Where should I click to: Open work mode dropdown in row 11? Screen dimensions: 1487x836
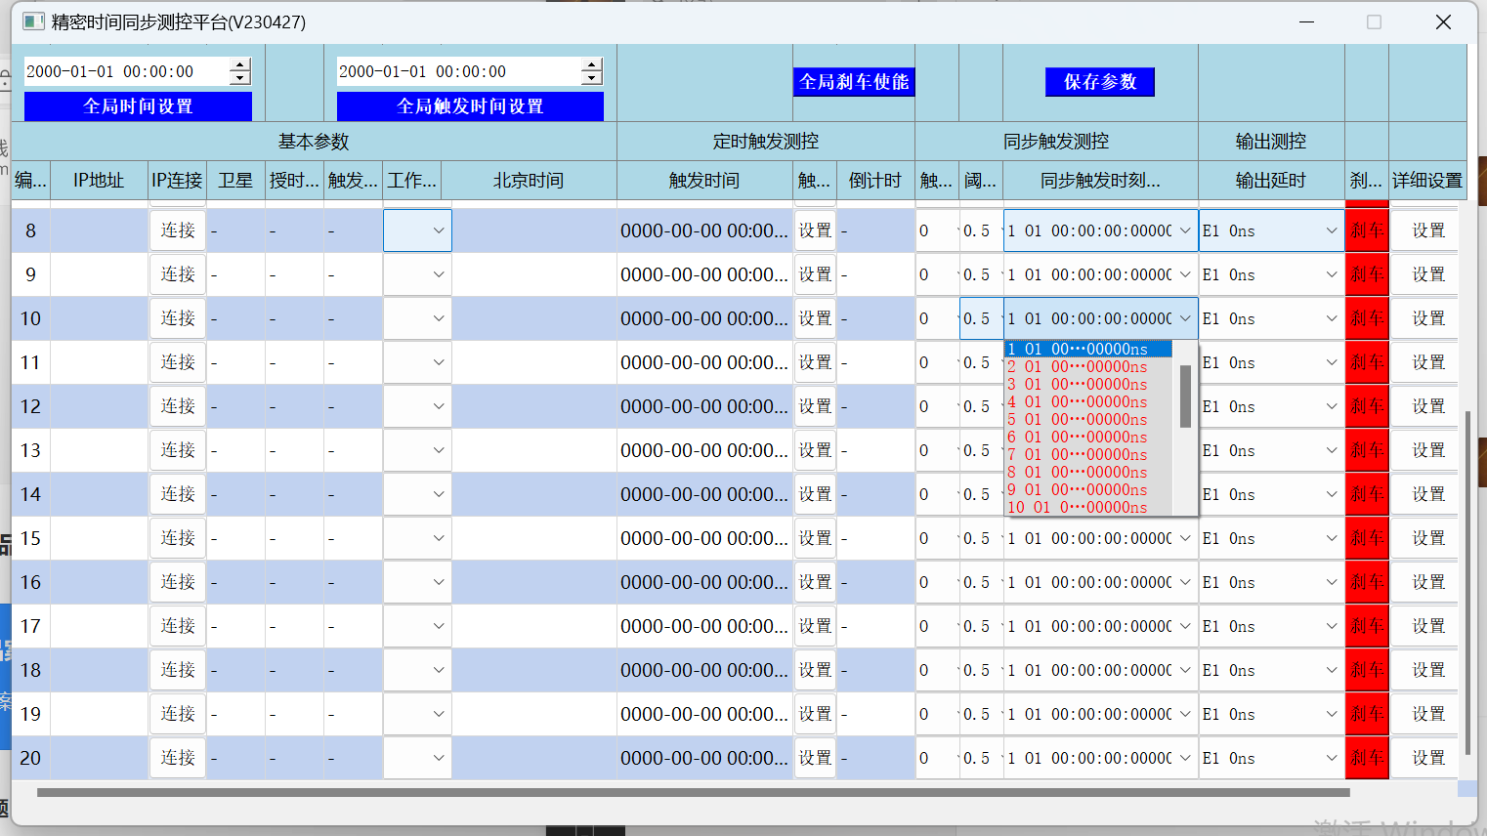(x=417, y=362)
